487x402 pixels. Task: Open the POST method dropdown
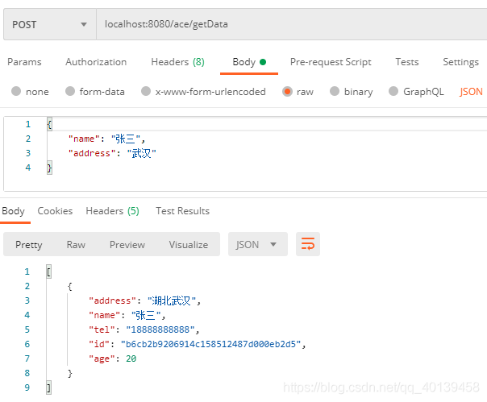48,24
